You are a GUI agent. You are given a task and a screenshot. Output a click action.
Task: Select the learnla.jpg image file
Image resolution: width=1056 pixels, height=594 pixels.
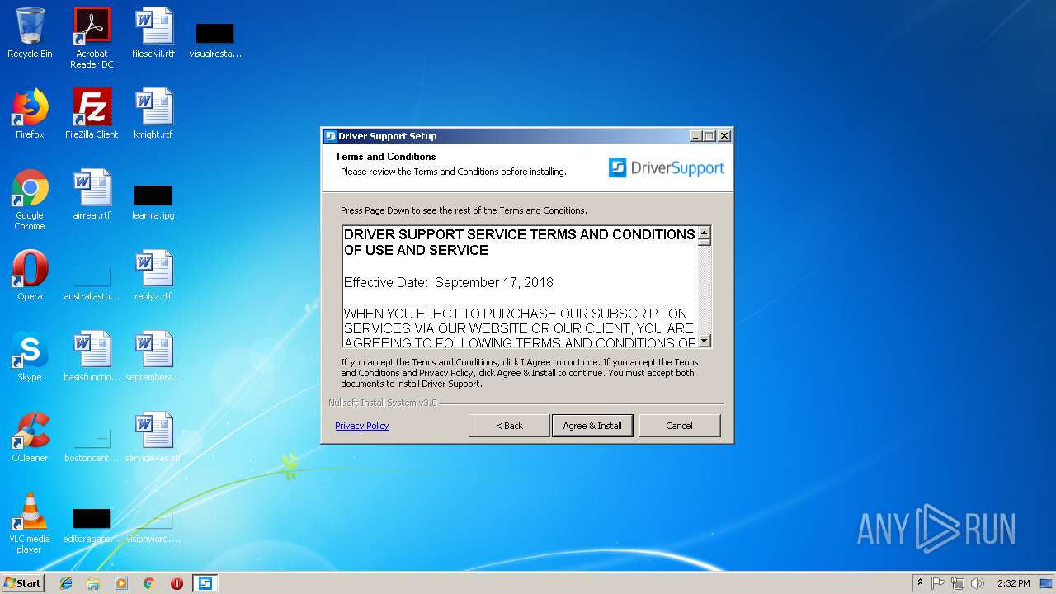click(153, 201)
